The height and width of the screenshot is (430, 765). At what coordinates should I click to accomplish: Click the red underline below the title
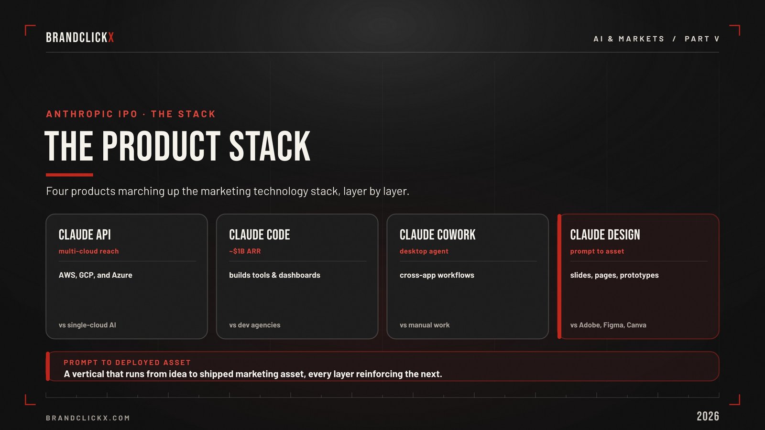[69, 175]
